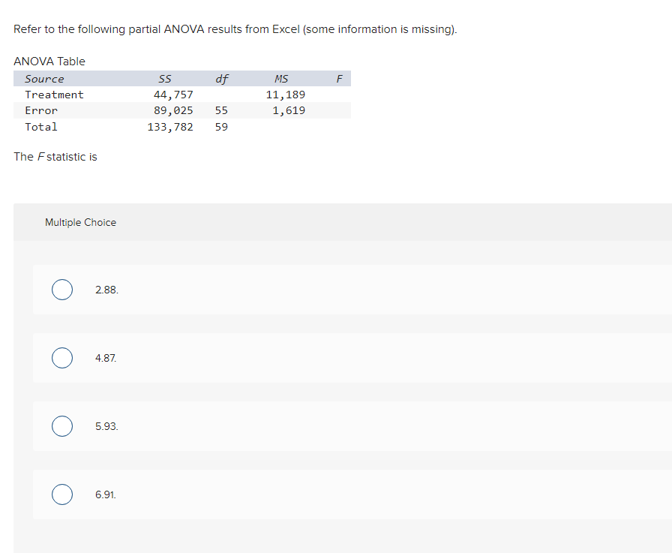Click the Total row label
Image resolution: width=672 pixels, height=553 pixels.
tap(41, 127)
